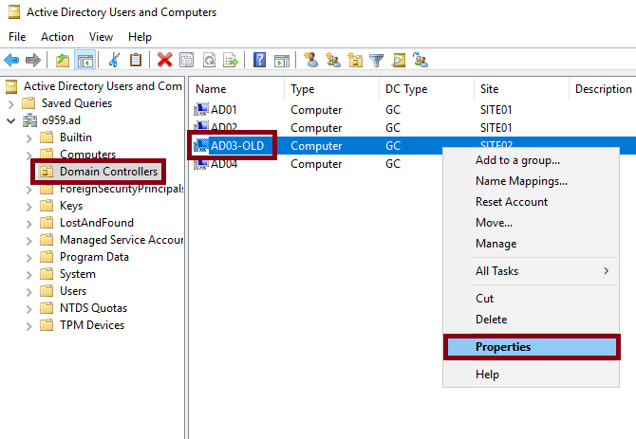
Task: Choose Reset Account in context menu
Action: tap(532, 202)
